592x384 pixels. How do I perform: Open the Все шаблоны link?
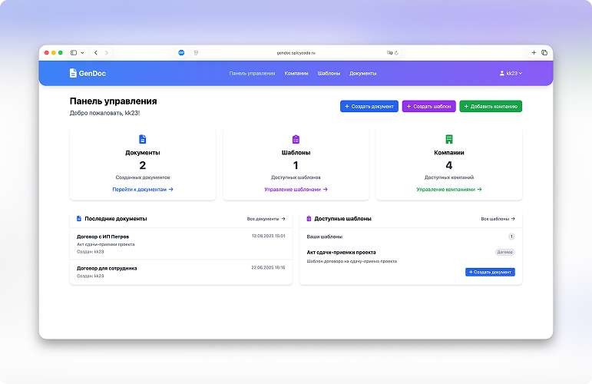(498, 219)
